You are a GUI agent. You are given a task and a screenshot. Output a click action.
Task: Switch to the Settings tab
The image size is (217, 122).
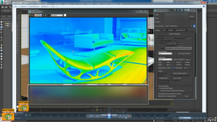(171, 30)
